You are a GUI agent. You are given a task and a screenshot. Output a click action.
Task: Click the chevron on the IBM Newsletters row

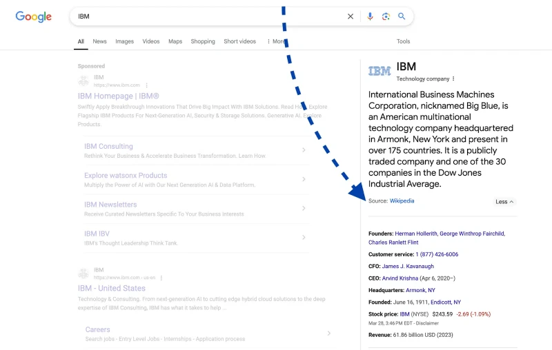coord(304,208)
